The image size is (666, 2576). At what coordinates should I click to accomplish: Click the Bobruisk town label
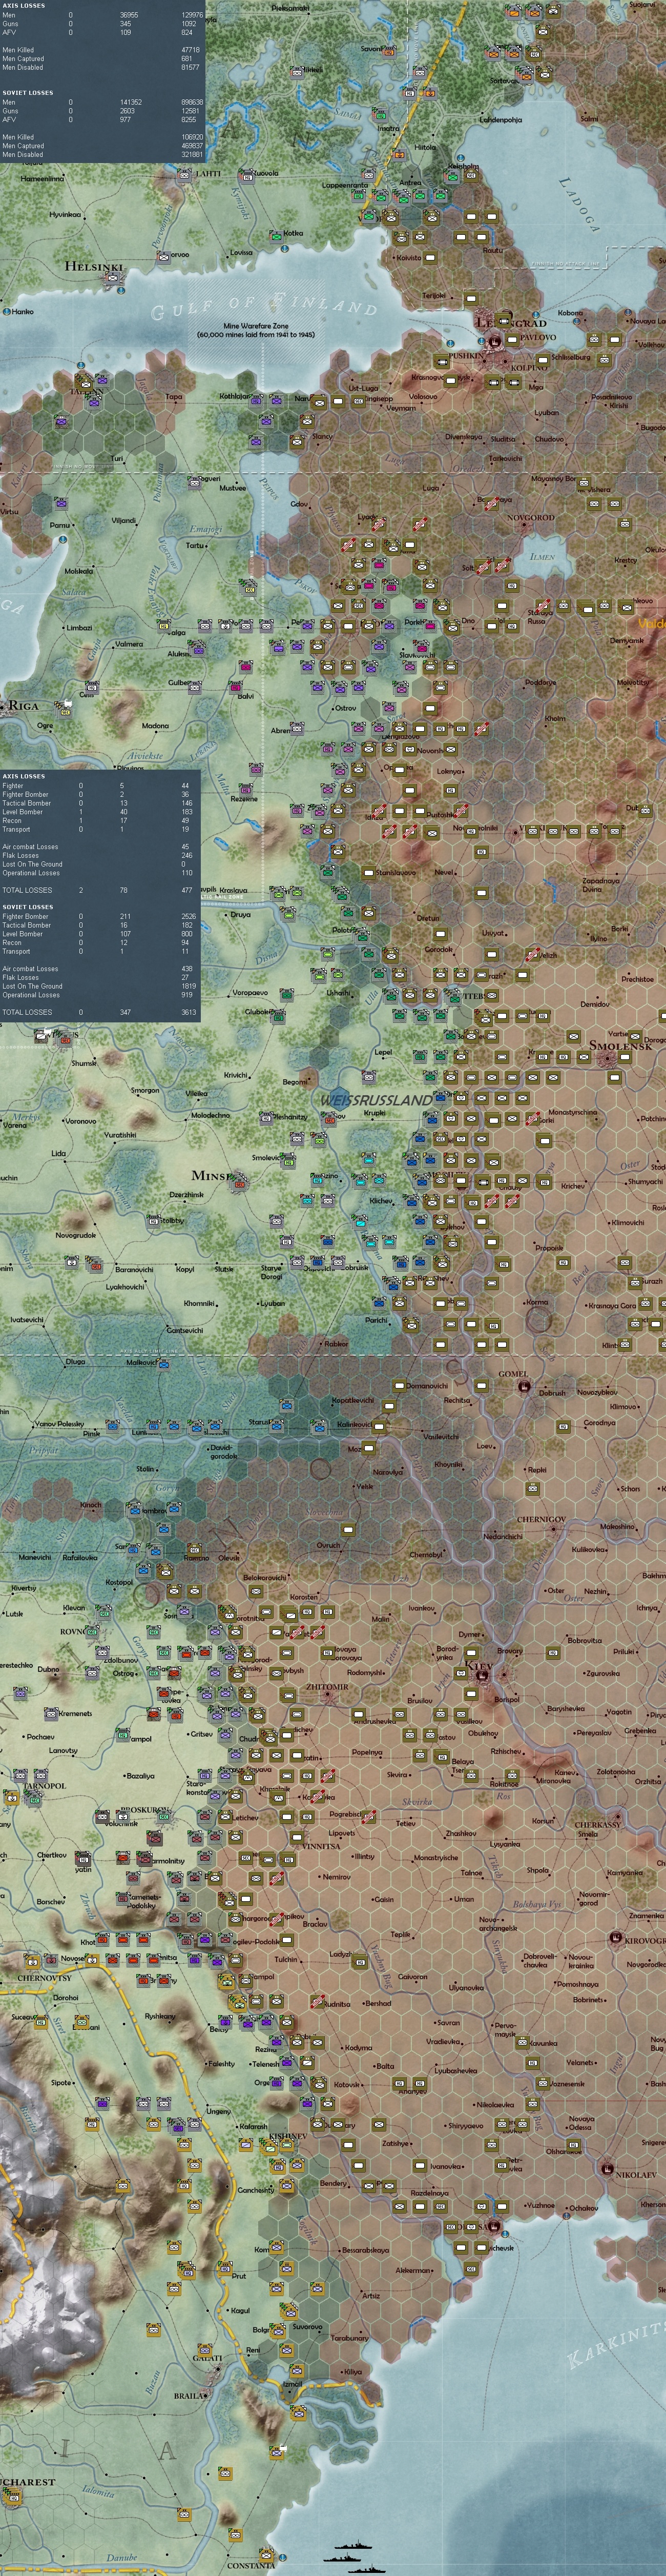pos(356,1267)
